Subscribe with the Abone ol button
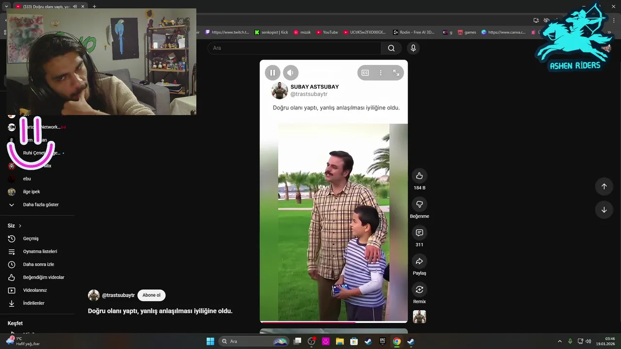Image resolution: width=621 pixels, height=349 pixels. pos(151,295)
